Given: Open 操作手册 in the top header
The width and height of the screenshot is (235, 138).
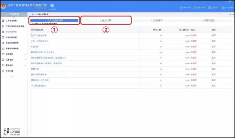Looking at the screenshot, I should [199, 7].
